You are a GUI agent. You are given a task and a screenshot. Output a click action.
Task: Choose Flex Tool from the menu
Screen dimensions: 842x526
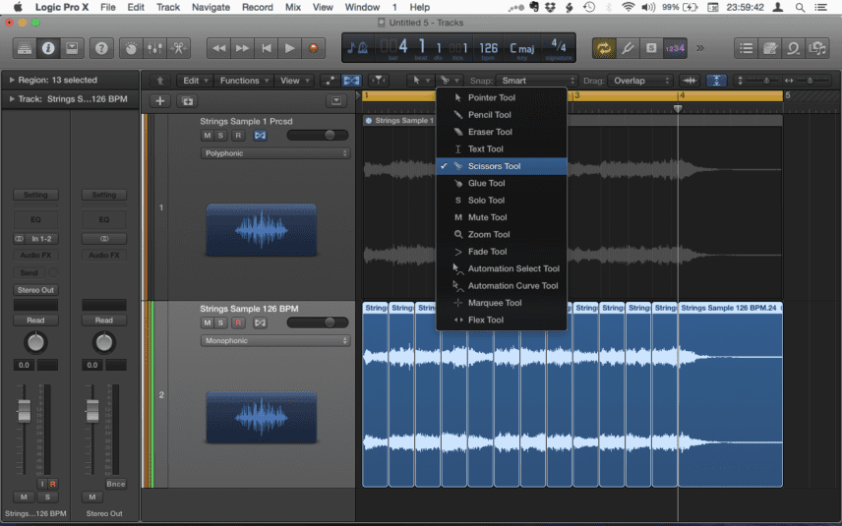pyautogui.click(x=502, y=320)
